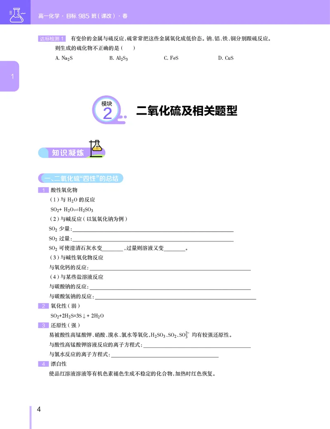Choose answer option D. CuS
The height and width of the screenshot is (429, 330).
pyautogui.click(x=226, y=58)
